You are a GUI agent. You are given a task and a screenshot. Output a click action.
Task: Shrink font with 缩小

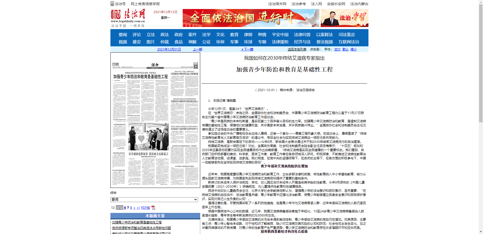click(353, 49)
